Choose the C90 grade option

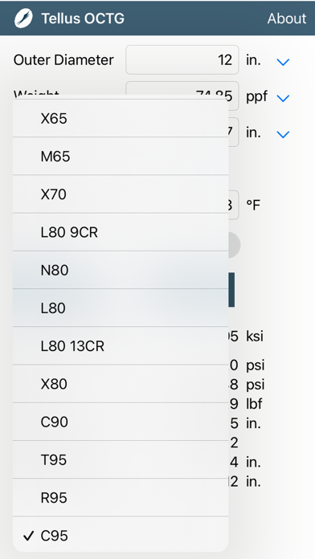point(121,422)
